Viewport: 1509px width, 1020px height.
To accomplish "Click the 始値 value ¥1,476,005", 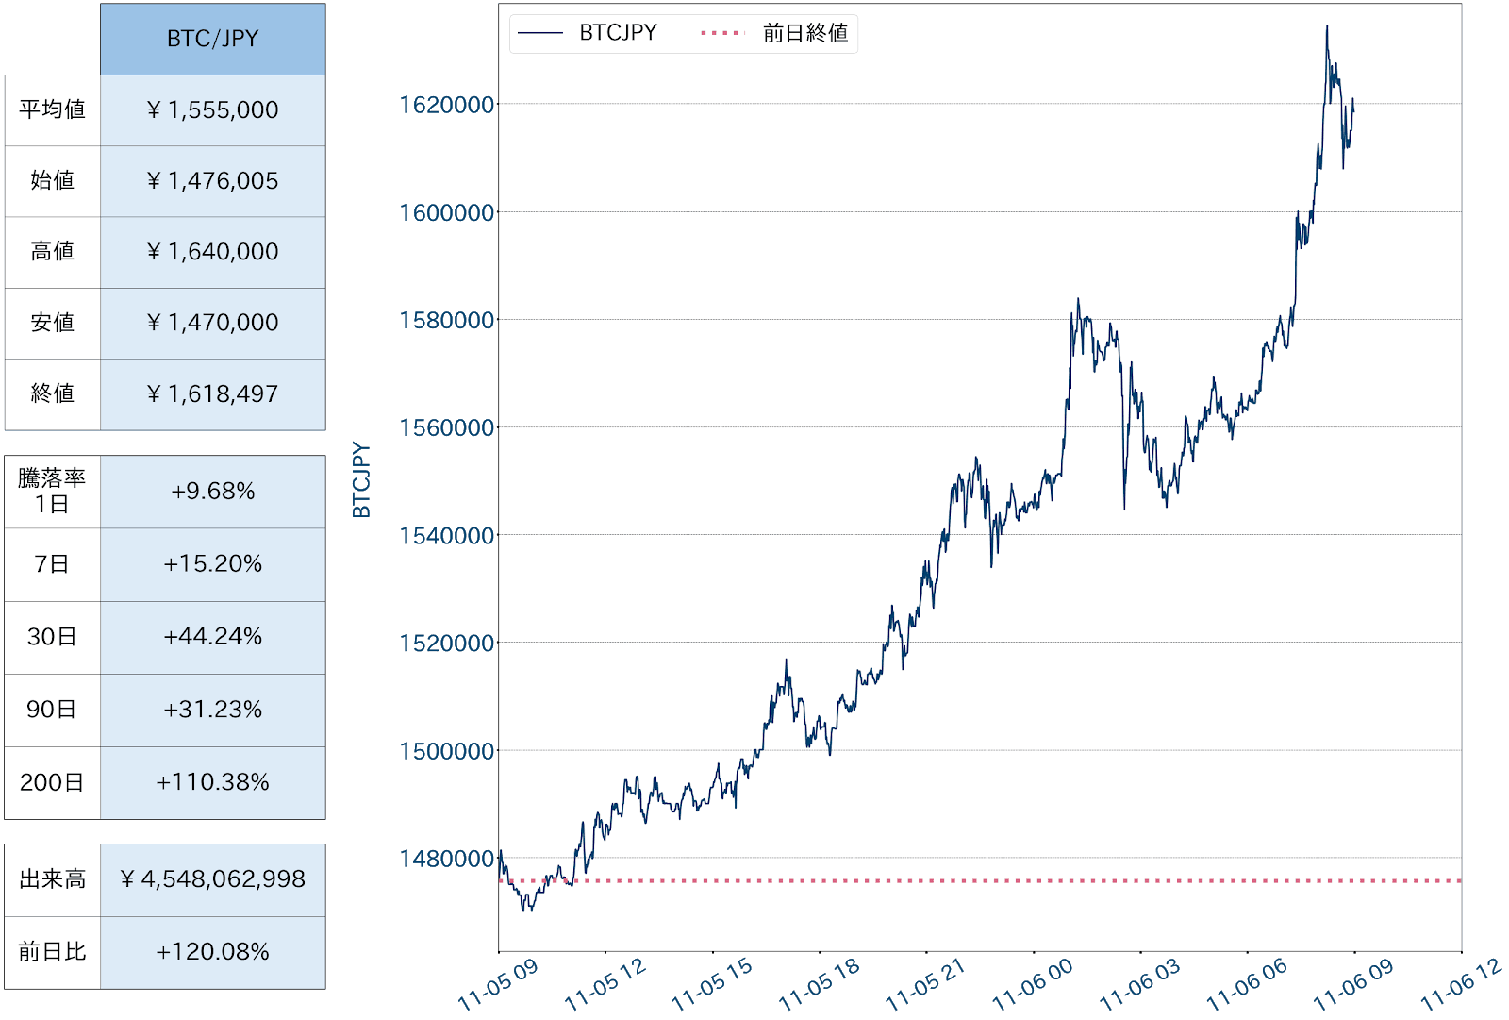I will [x=212, y=181].
